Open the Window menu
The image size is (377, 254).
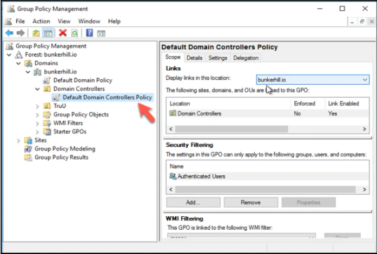(x=89, y=22)
